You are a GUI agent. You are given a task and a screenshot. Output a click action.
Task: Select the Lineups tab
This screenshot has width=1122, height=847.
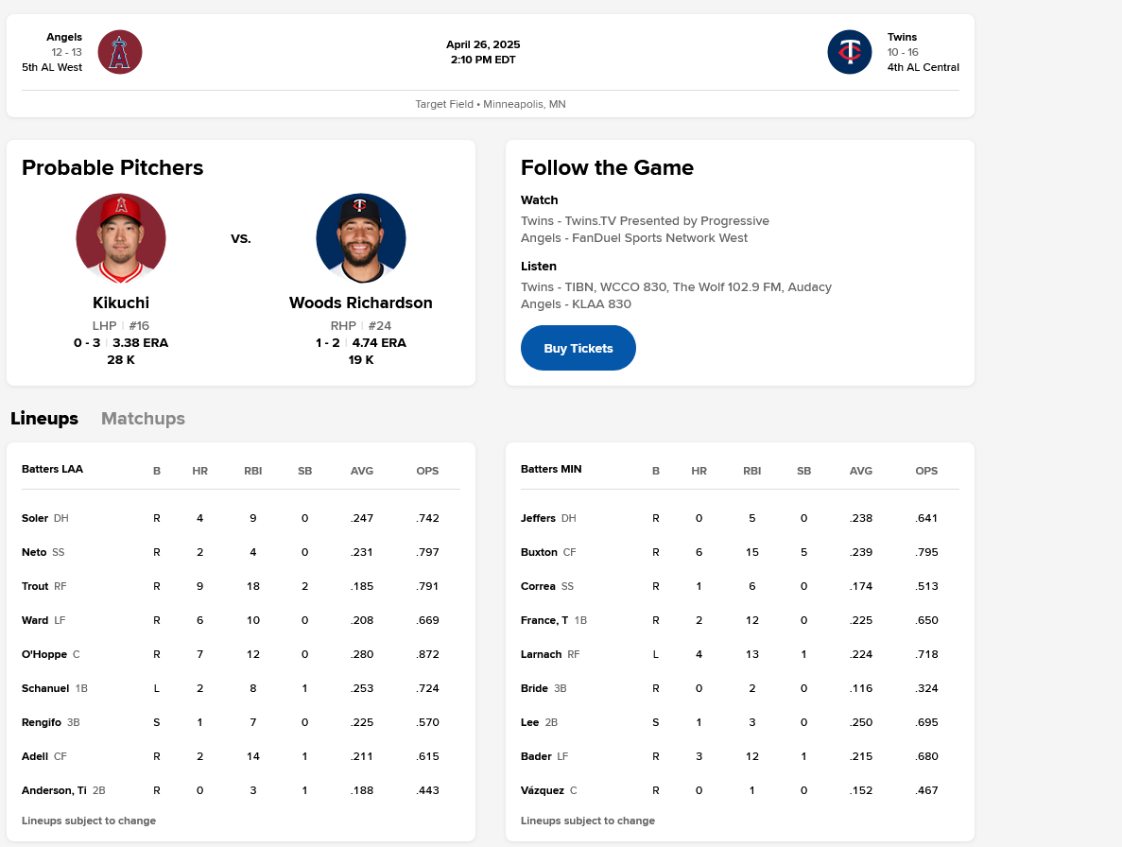coord(44,419)
